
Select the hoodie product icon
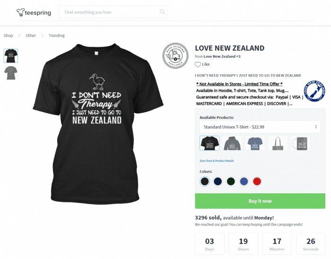point(232,143)
